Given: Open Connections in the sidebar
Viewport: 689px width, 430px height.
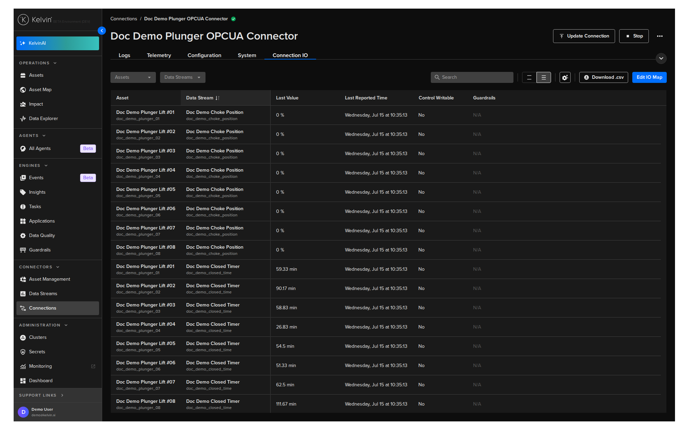Looking at the screenshot, I should [58, 308].
